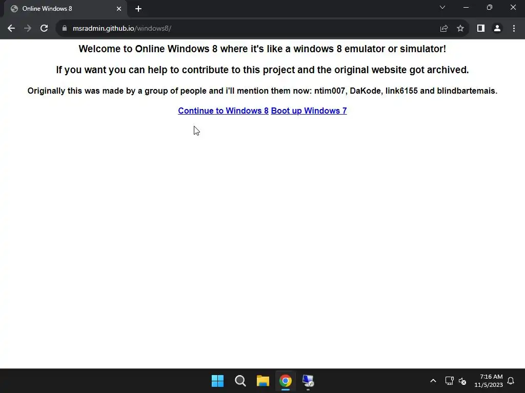Click the address bar URL
The height and width of the screenshot is (393, 525).
122,29
